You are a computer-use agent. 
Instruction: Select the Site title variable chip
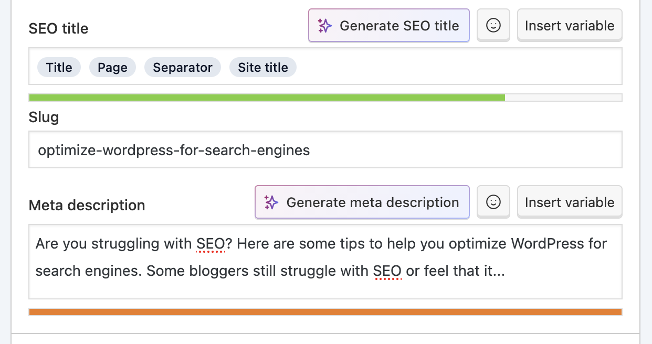(x=263, y=67)
